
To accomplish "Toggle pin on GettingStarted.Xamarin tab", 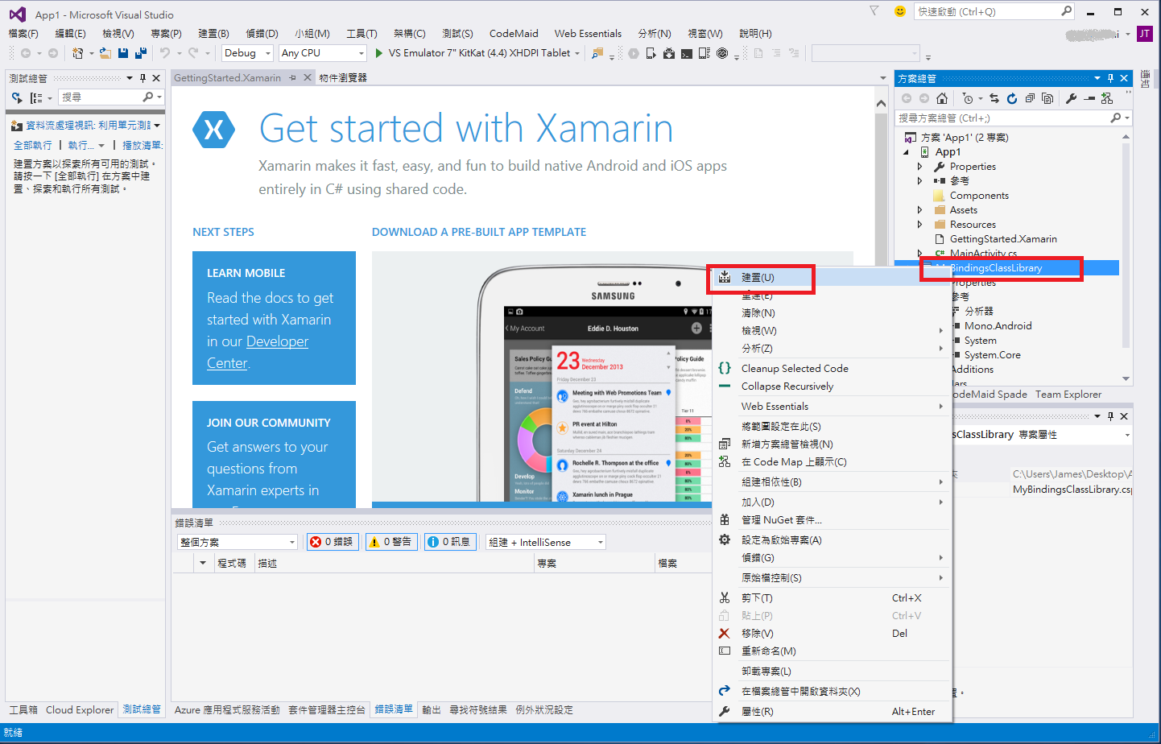I will point(293,78).
